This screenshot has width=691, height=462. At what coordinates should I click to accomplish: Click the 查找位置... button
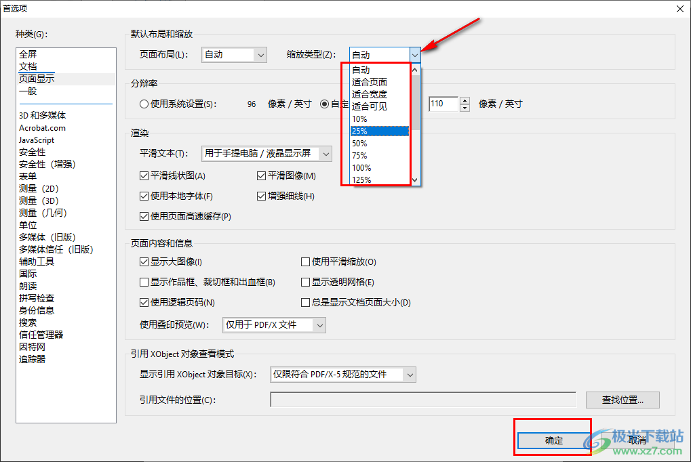click(x=623, y=400)
